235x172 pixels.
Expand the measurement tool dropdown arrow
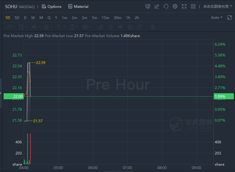pos(77,27)
